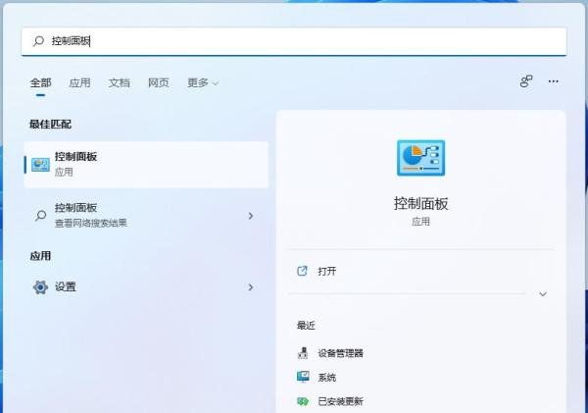
Task: Click the System monitor icon
Action: pyautogui.click(x=303, y=377)
